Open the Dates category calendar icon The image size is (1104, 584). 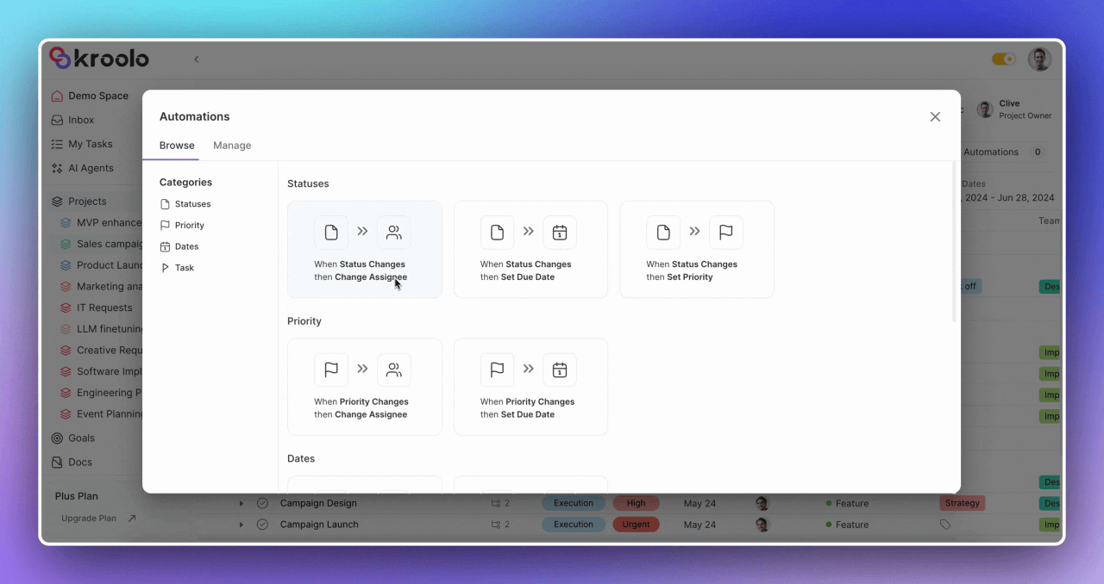[x=166, y=246]
